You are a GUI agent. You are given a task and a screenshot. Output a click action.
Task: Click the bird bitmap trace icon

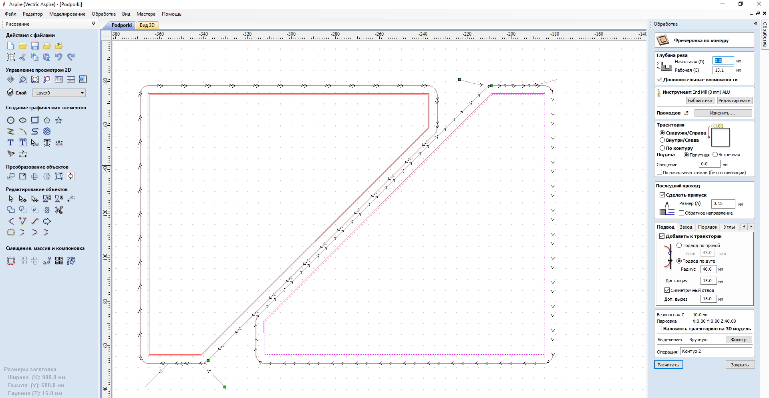tap(11, 154)
